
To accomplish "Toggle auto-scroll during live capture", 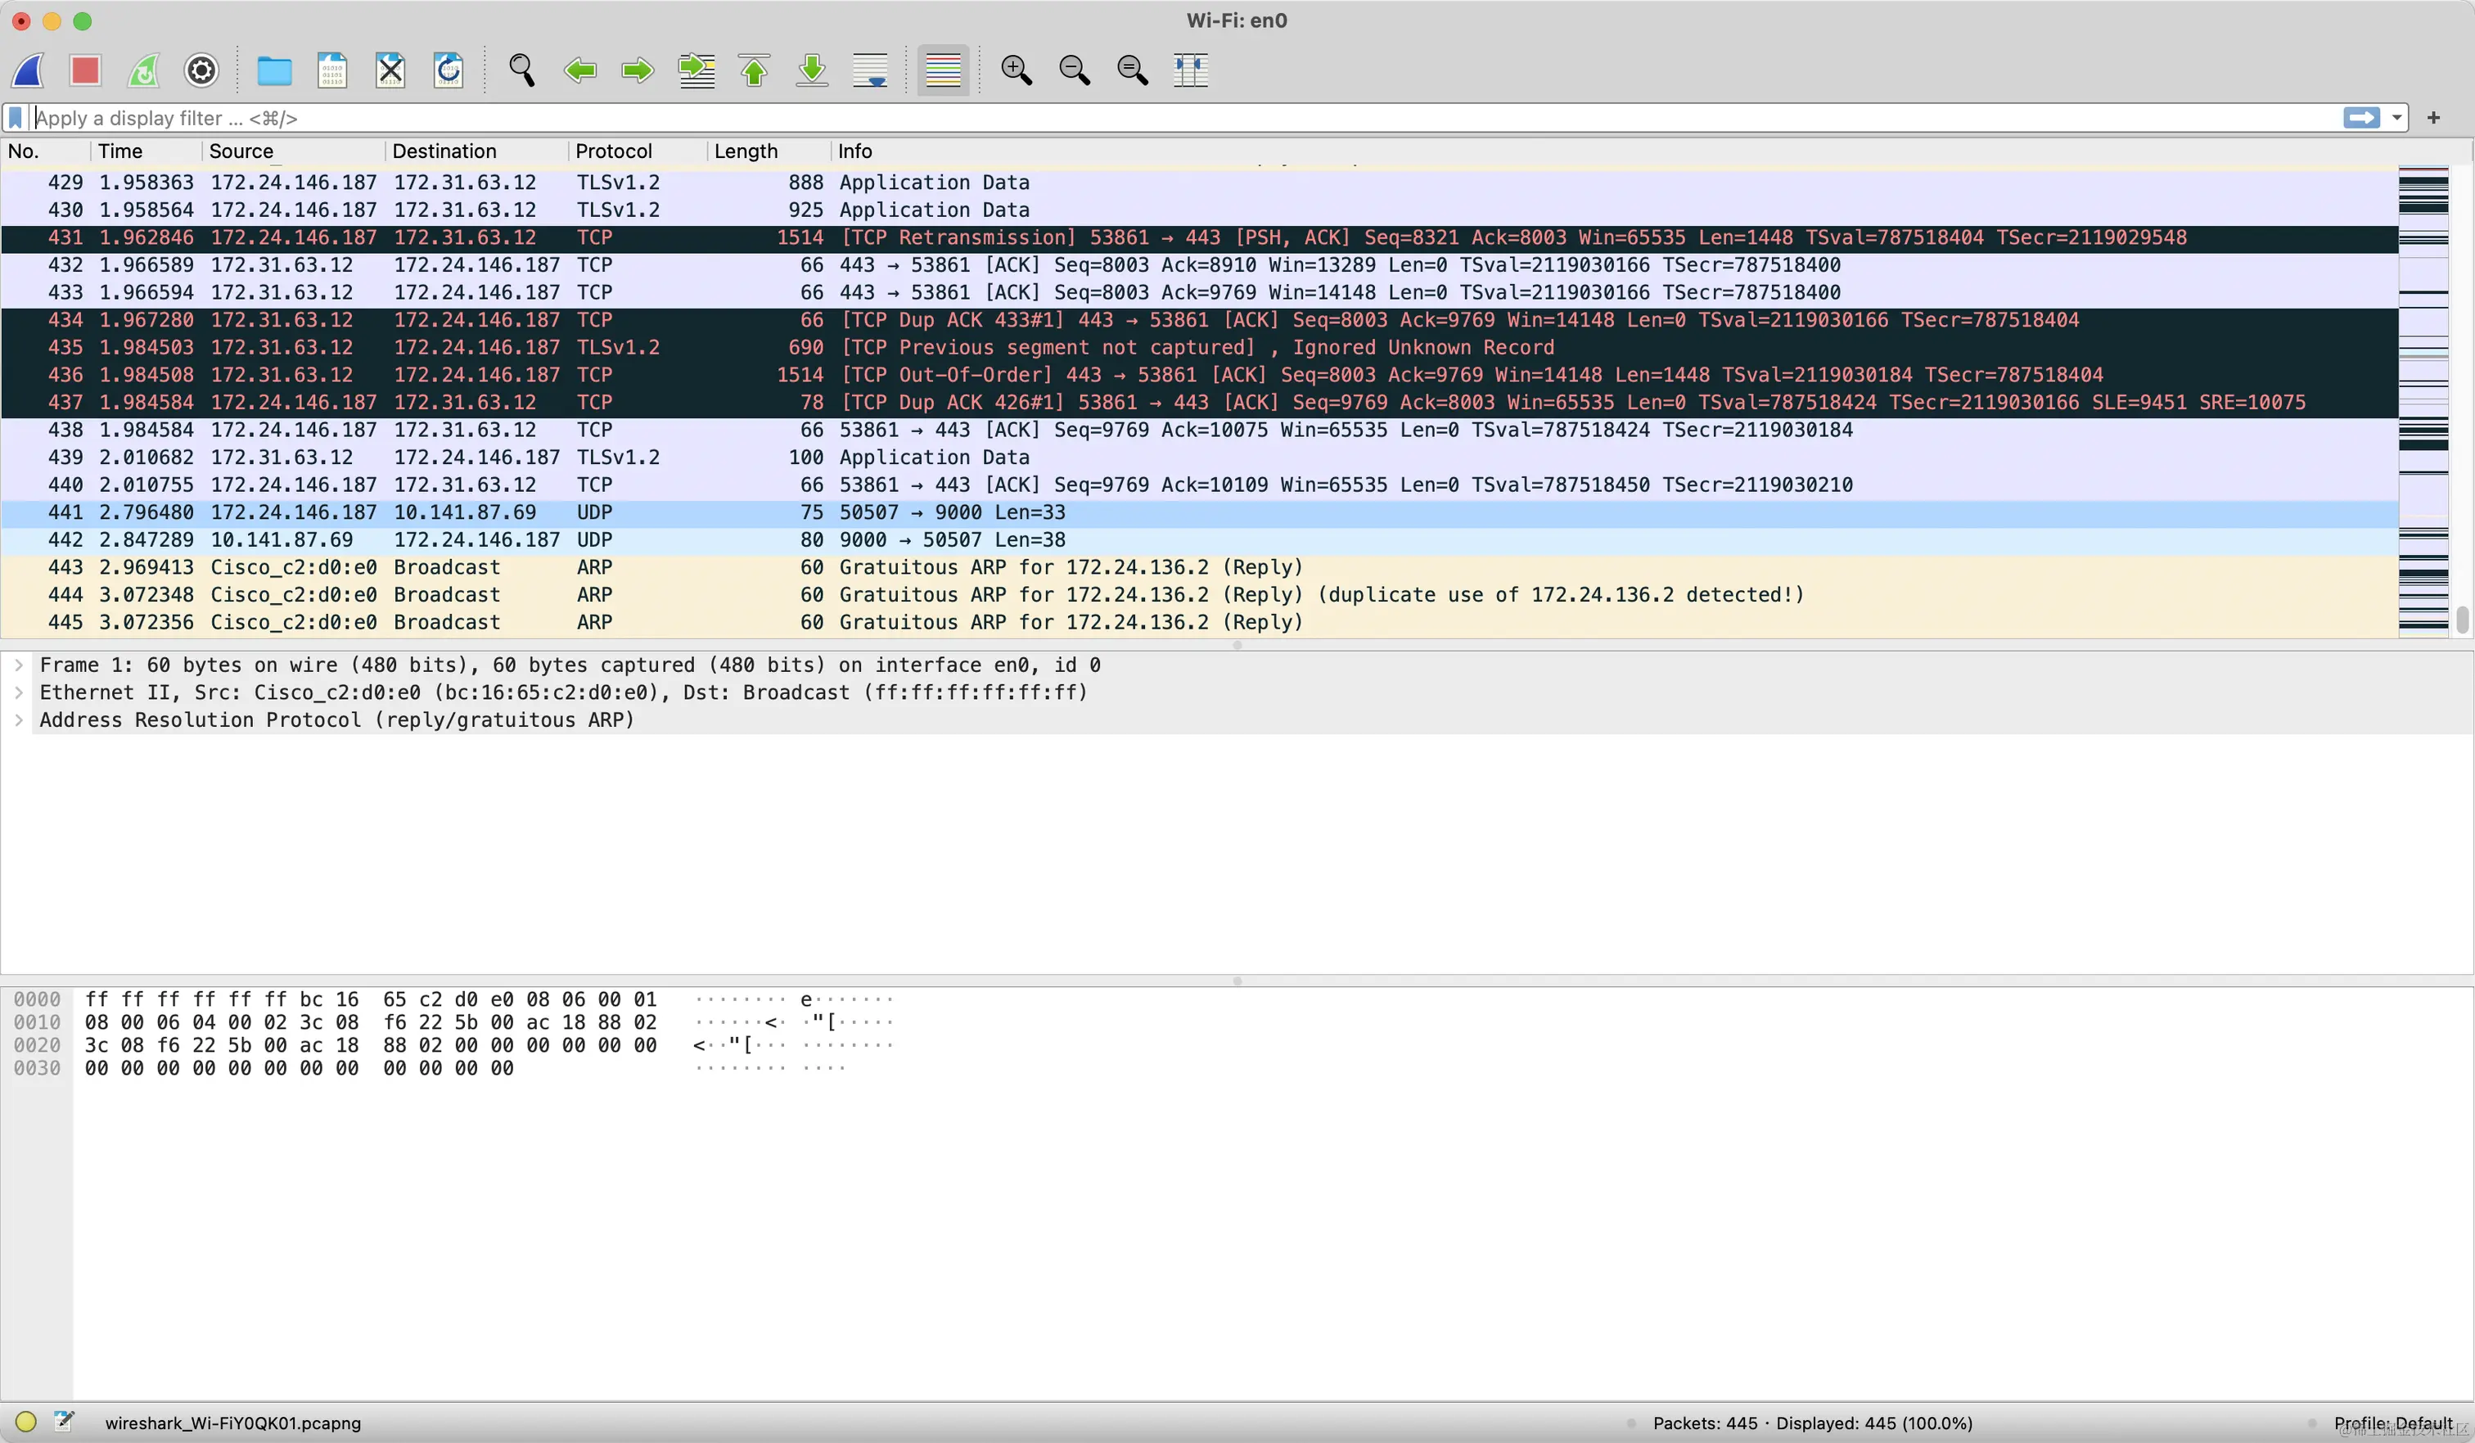I will (x=870, y=70).
